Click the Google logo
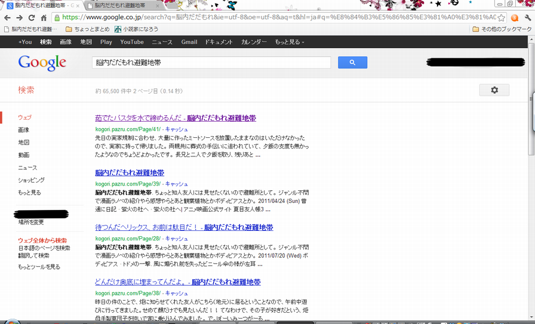535x324 pixels. [x=42, y=63]
